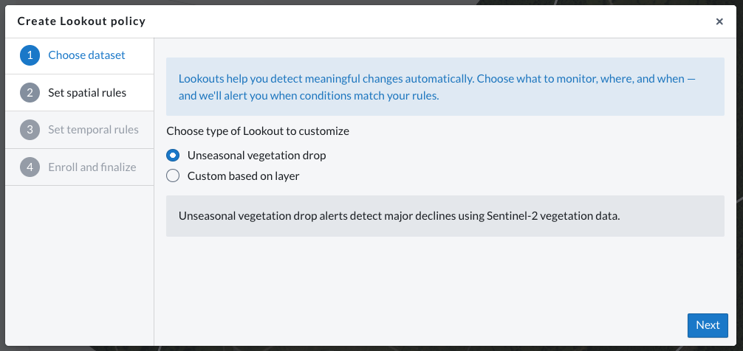743x351 pixels.
Task: Click the step 4 number circle
Action: pos(30,167)
